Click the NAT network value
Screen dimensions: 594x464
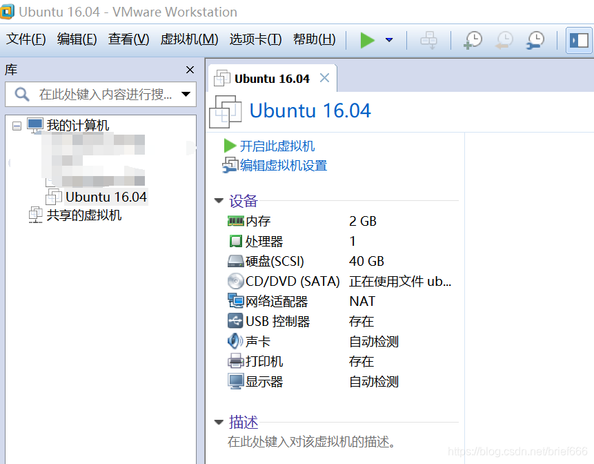coord(362,301)
